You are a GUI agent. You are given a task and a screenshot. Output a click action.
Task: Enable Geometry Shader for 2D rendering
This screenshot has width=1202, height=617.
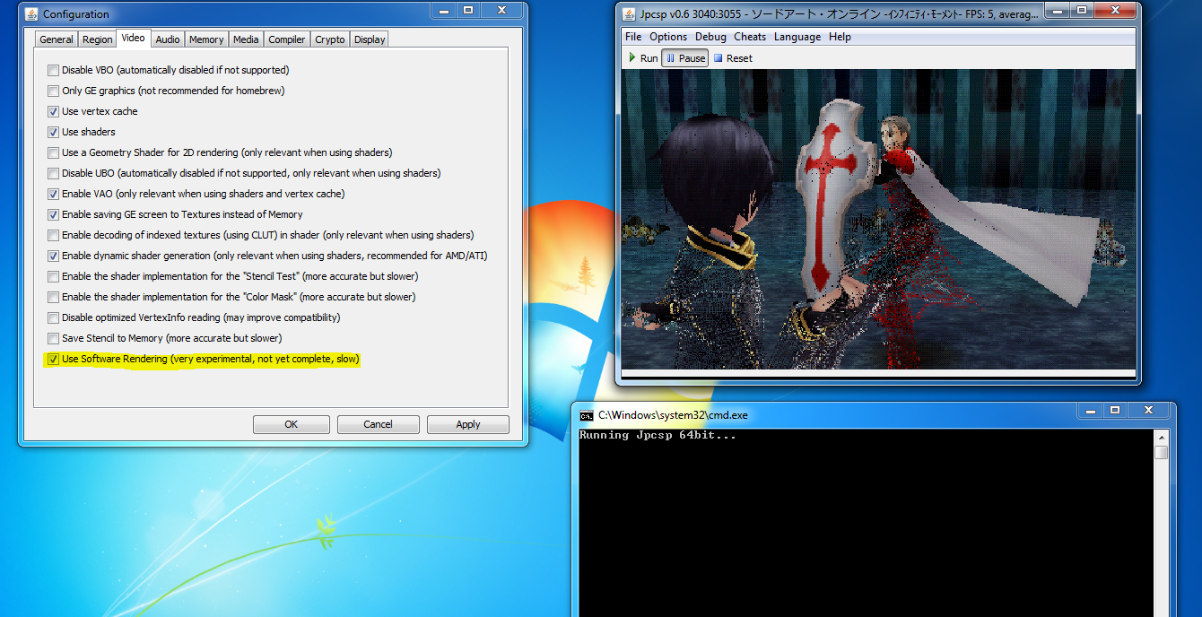tap(54, 152)
